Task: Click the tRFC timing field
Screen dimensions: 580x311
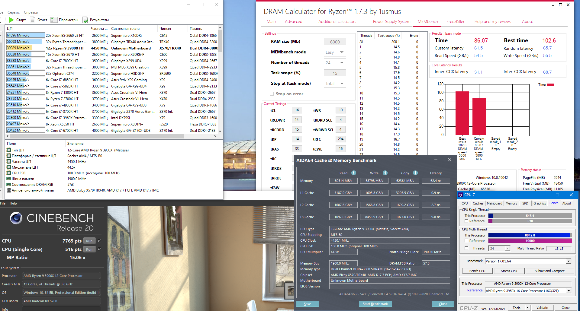Action: coord(340,139)
